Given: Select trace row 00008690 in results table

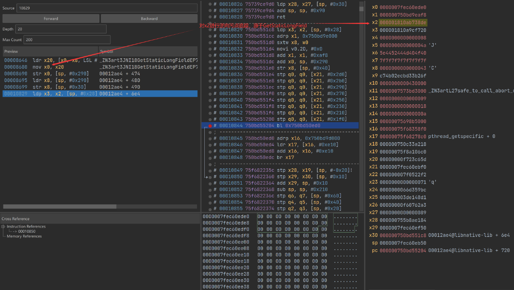Looking at the screenshot, I should click(100, 74).
